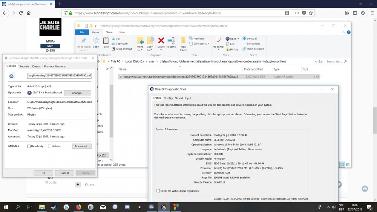The height and width of the screenshot is (212, 377).
Task: Refresh the Explorer address bar location
Action: pos(320,62)
